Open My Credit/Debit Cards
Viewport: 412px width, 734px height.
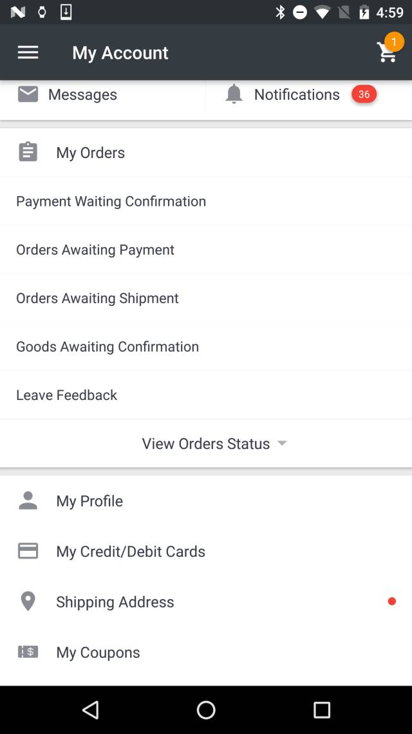131,551
